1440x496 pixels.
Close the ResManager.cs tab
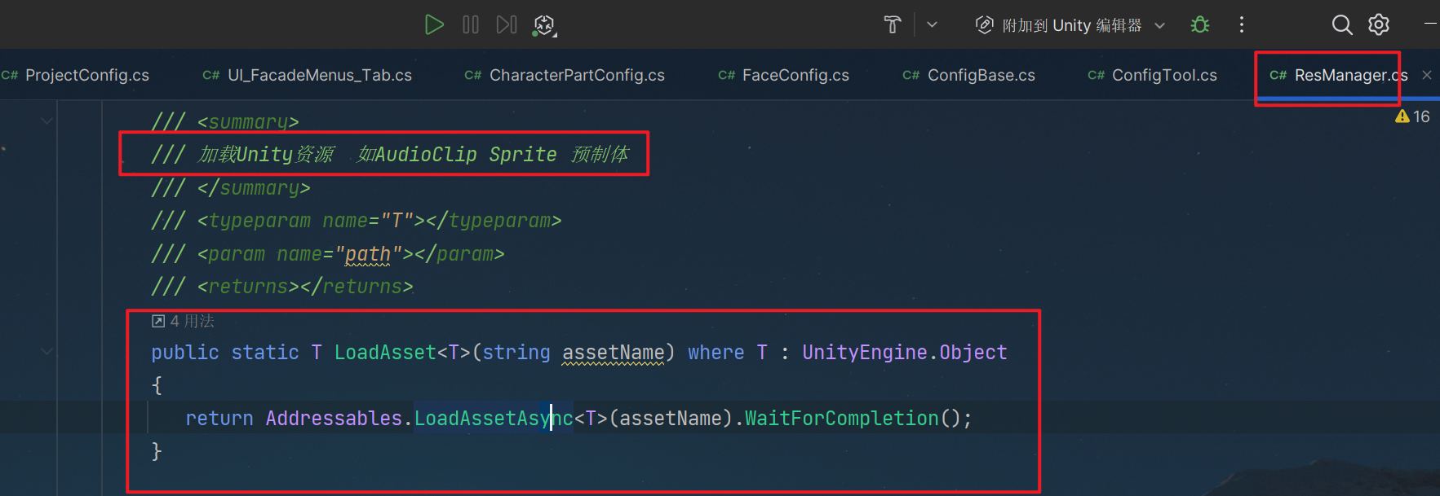[x=1427, y=75]
